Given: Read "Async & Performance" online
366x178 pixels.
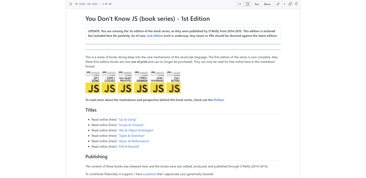Looking at the screenshot, I should pyautogui.click(x=134, y=141).
